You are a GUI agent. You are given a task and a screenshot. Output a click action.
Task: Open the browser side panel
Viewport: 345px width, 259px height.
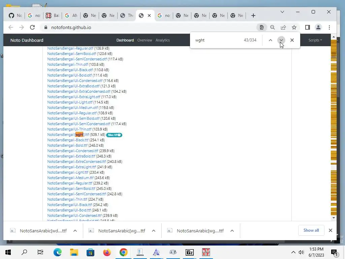coord(307,27)
